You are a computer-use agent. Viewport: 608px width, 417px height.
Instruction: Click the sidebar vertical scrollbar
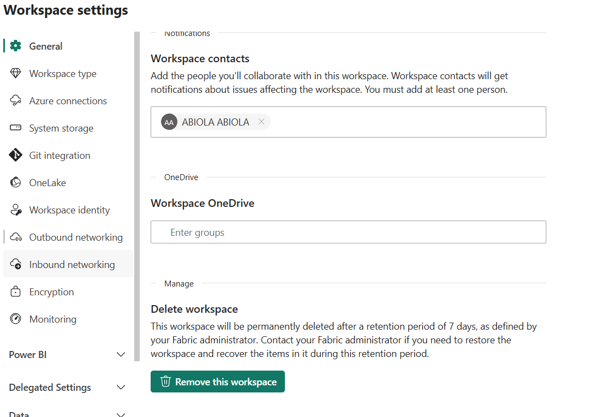pos(136,196)
